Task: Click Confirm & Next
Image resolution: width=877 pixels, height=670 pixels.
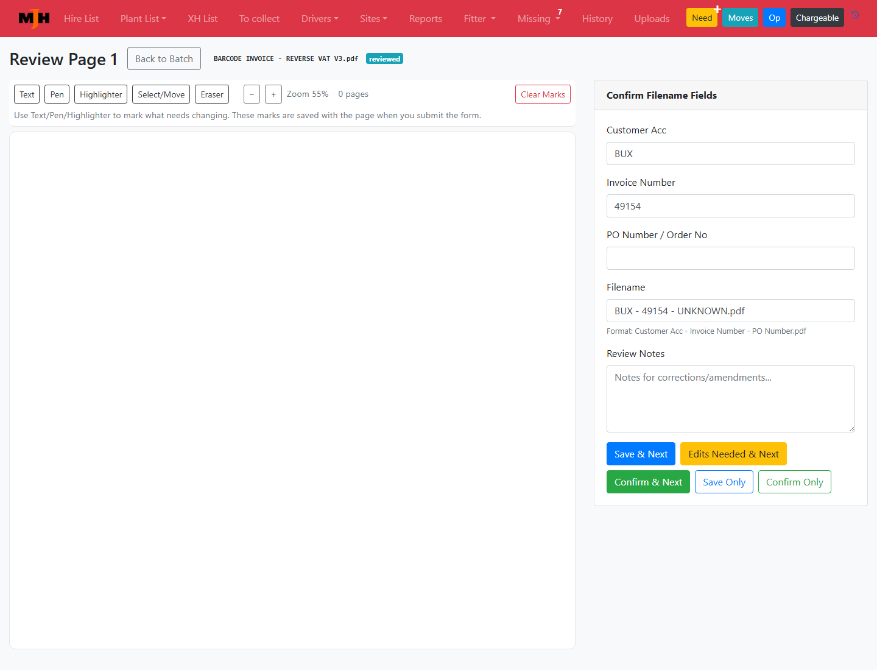Action: click(x=648, y=482)
